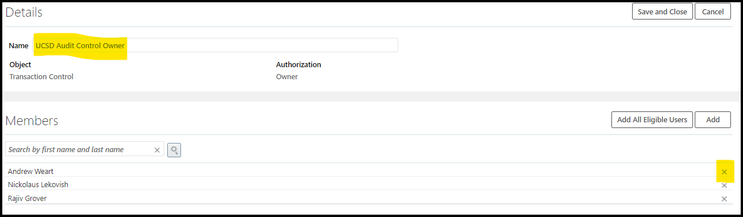Viewport: 743px width, 217px height.
Task: Cancel editing the group details
Action: click(713, 11)
